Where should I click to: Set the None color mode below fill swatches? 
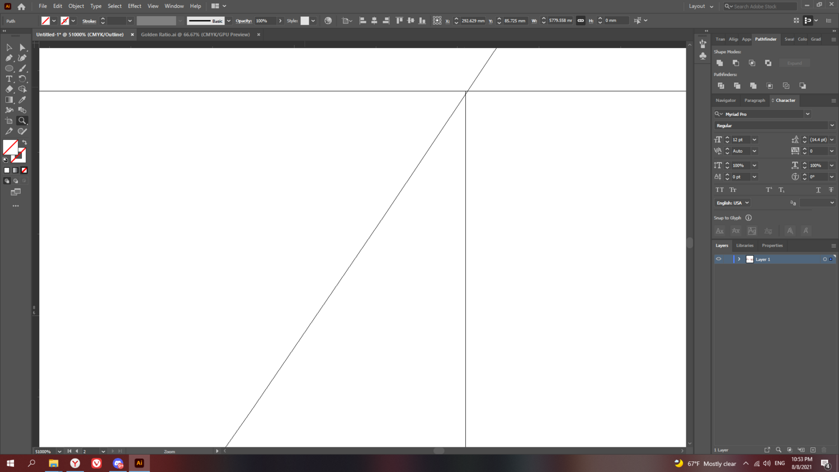tap(24, 170)
